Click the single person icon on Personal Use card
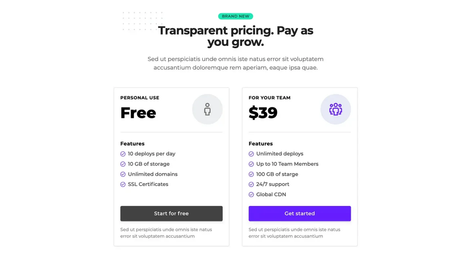 pyautogui.click(x=207, y=109)
